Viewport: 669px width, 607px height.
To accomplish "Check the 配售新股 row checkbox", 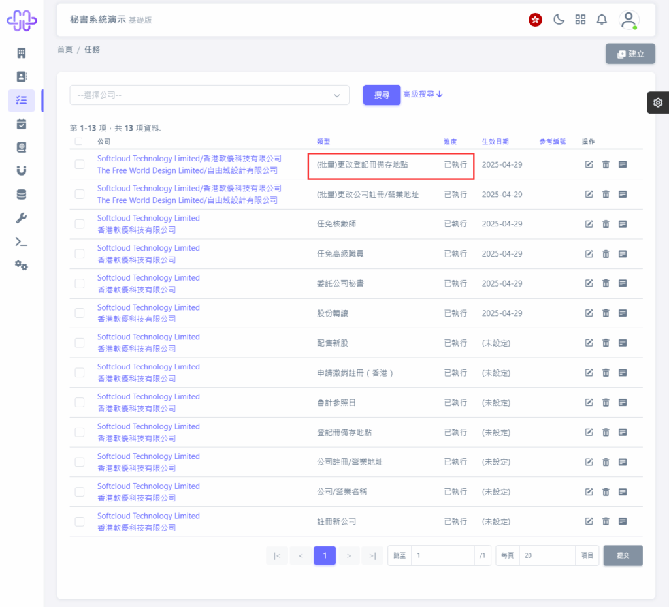I will (79, 343).
